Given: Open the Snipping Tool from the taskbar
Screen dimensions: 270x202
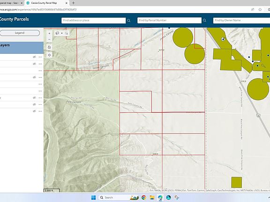Looking at the screenshot, I should pos(177,197).
